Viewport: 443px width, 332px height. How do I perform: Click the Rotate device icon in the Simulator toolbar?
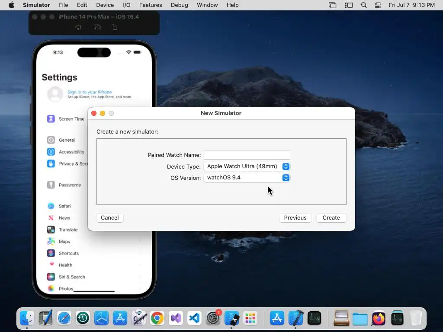(114, 27)
